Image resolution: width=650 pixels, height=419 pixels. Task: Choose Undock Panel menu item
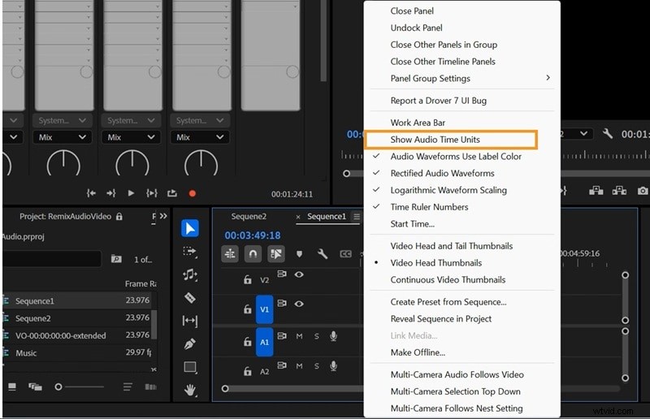coord(416,28)
